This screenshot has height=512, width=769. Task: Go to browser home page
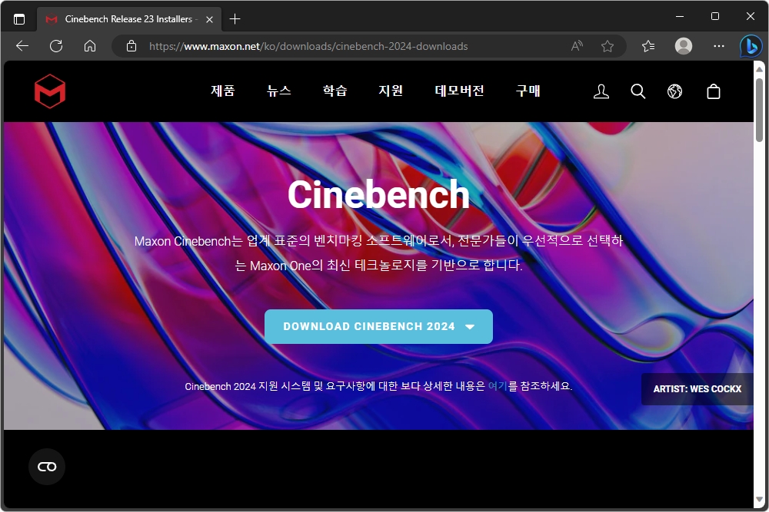click(90, 46)
